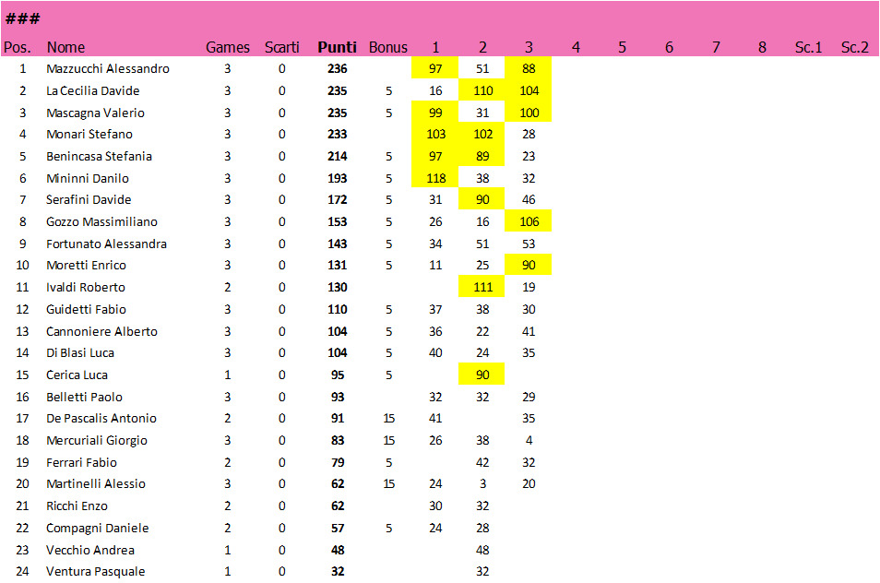Click the Punti total 233

pos(338,134)
